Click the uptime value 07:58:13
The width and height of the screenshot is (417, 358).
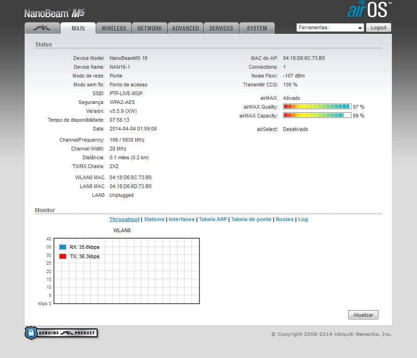pyautogui.click(x=119, y=120)
